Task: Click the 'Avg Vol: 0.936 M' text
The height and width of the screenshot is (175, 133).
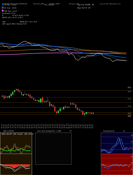Action: tap(86, 5)
